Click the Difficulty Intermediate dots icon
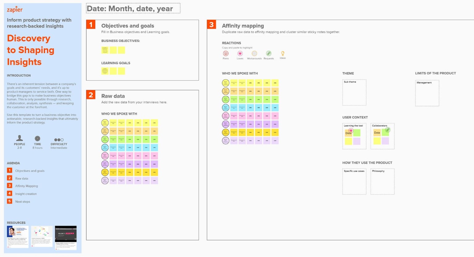Screen dimensions: 474x257 tap(59, 140)
